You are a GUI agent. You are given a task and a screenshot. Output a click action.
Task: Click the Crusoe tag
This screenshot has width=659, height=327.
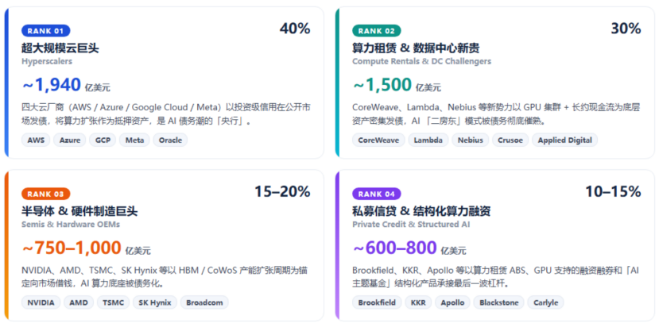(x=510, y=140)
